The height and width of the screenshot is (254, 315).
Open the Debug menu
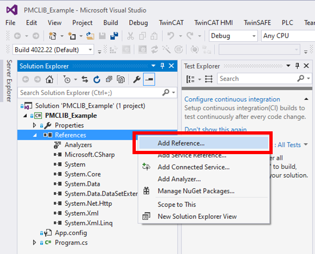tap(138, 23)
